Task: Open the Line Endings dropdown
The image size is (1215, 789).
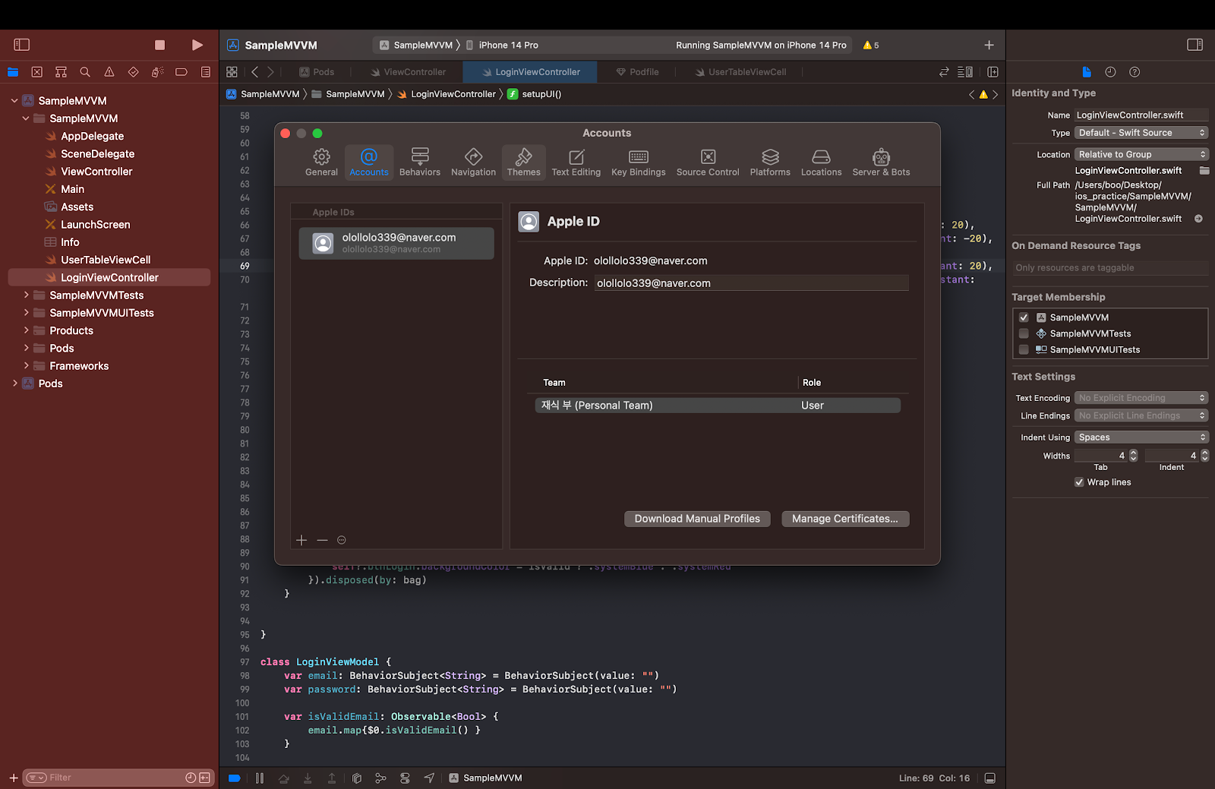Action: 1141,415
